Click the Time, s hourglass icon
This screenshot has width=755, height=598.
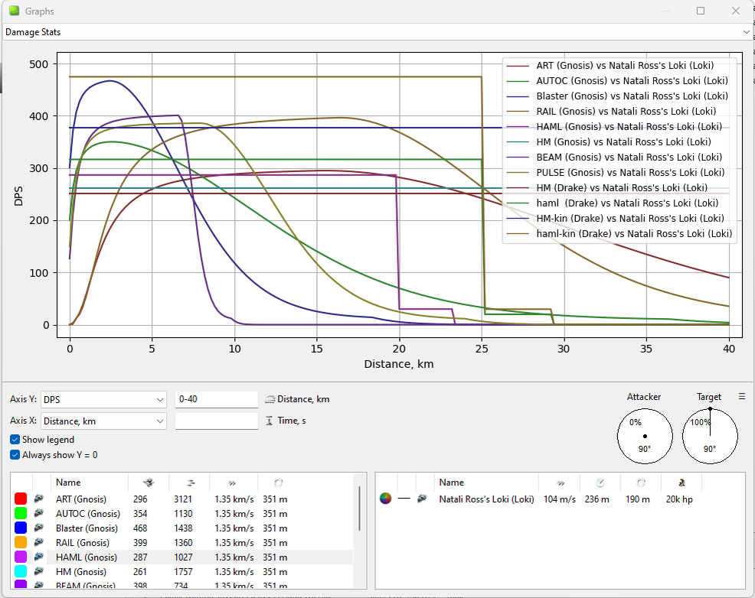tap(270, 421)
